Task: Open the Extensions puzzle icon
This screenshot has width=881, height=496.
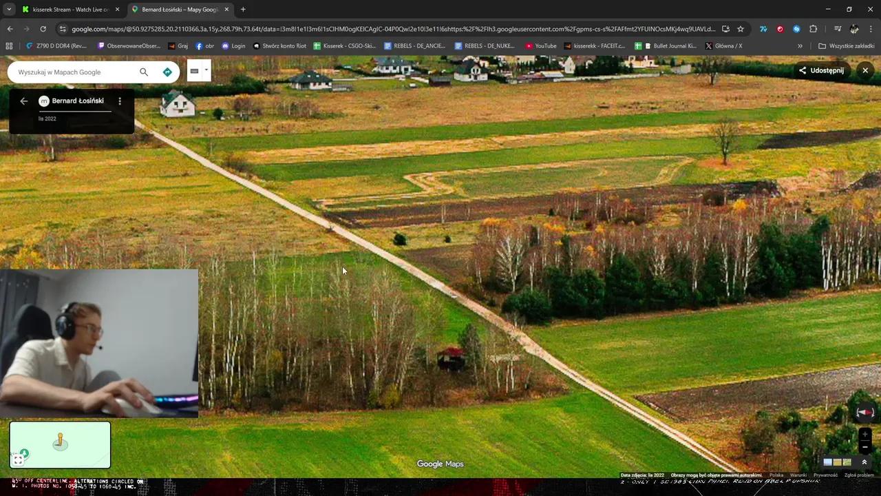Action: click(813, 29)
